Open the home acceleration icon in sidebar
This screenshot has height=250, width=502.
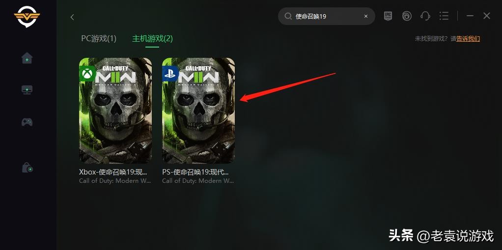point(27,58)
